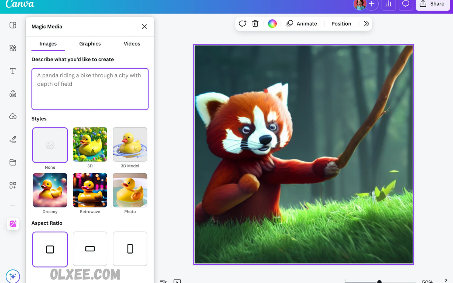Add collaborator with plus icon

coord(372,4)
